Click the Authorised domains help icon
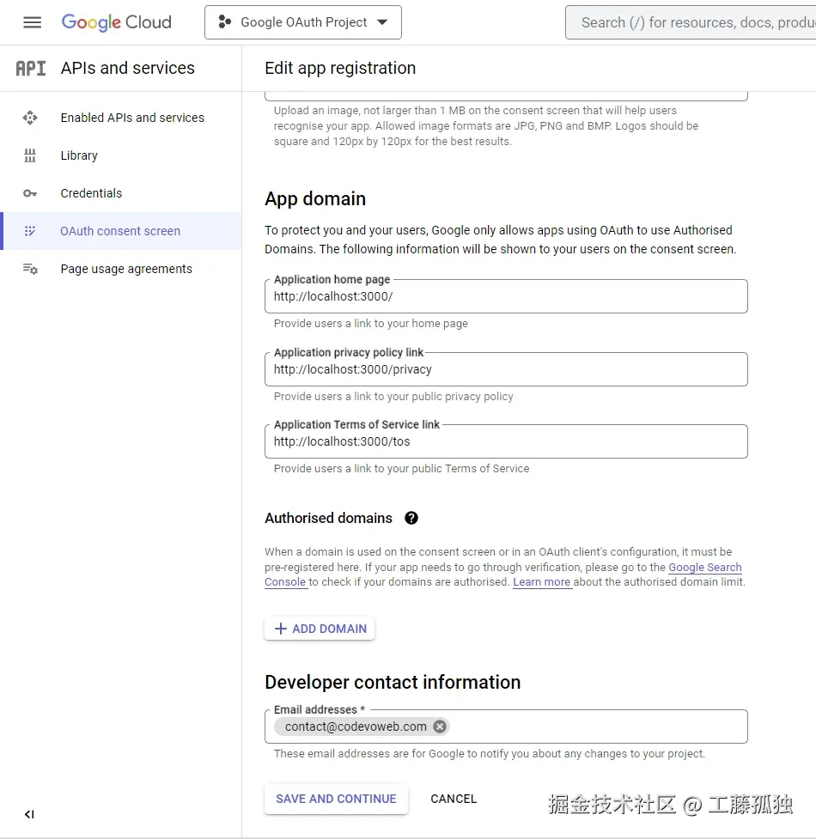 pyautogui.click(x=411, y=518)
